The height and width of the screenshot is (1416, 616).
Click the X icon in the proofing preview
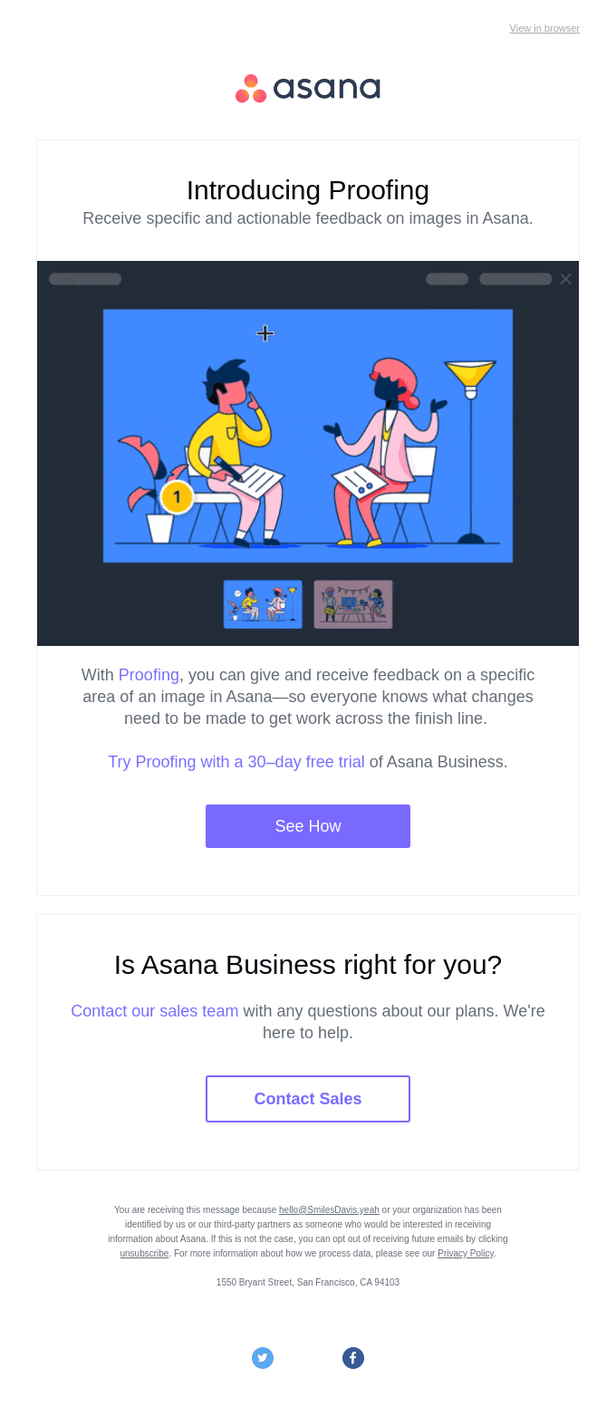[565, 279]
